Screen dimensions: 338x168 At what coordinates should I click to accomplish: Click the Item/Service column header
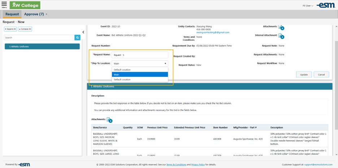(100, 127)
